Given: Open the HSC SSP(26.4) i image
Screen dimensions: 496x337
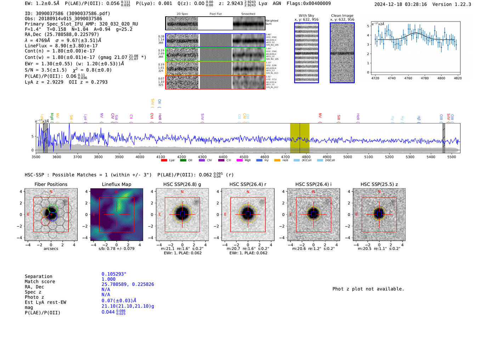Looking at the screenshot, I should pyautogui.click(x=314, y=215).
